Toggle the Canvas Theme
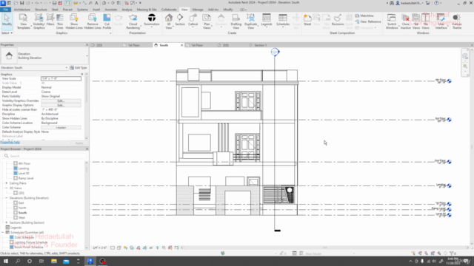The image size is (474, 266). [457, 21]
